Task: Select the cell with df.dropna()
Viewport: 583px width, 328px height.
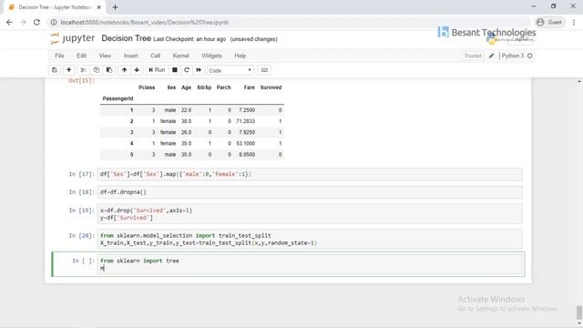Action: [310, 192]
